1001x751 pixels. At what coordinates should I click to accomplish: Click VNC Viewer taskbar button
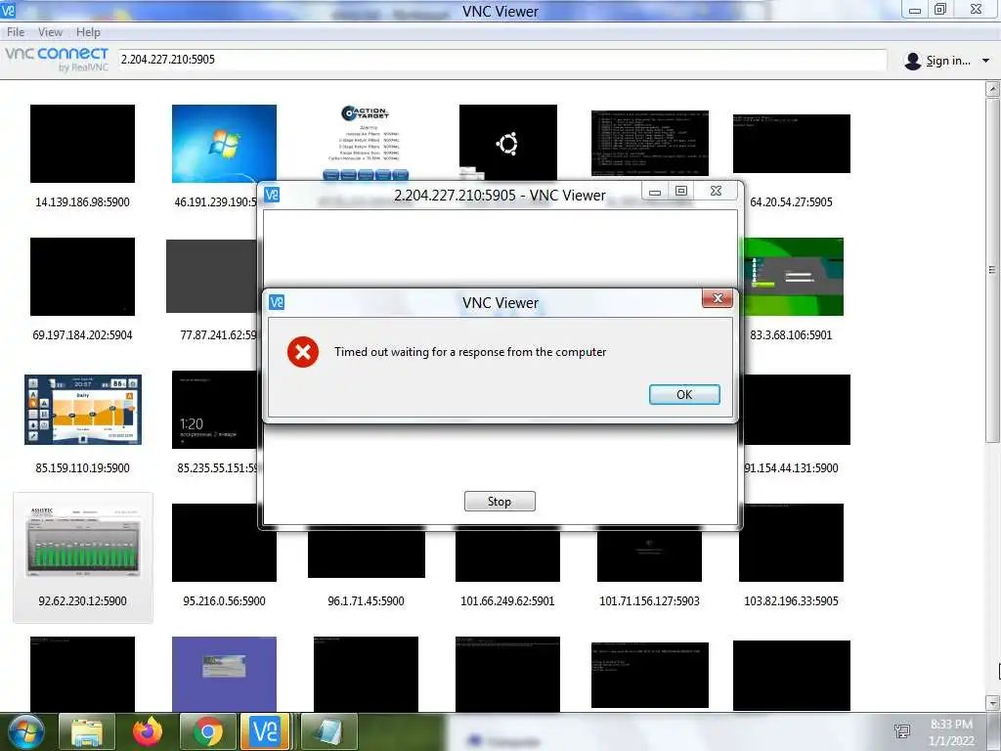(265, 731)
